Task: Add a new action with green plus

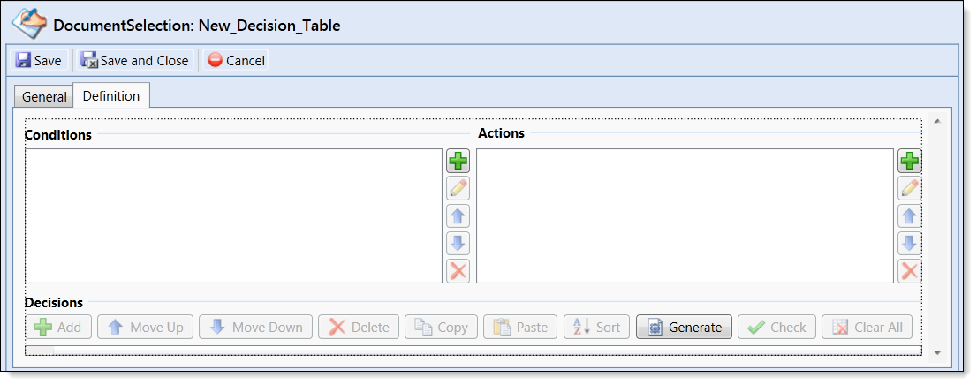Action: coord(909,162)
